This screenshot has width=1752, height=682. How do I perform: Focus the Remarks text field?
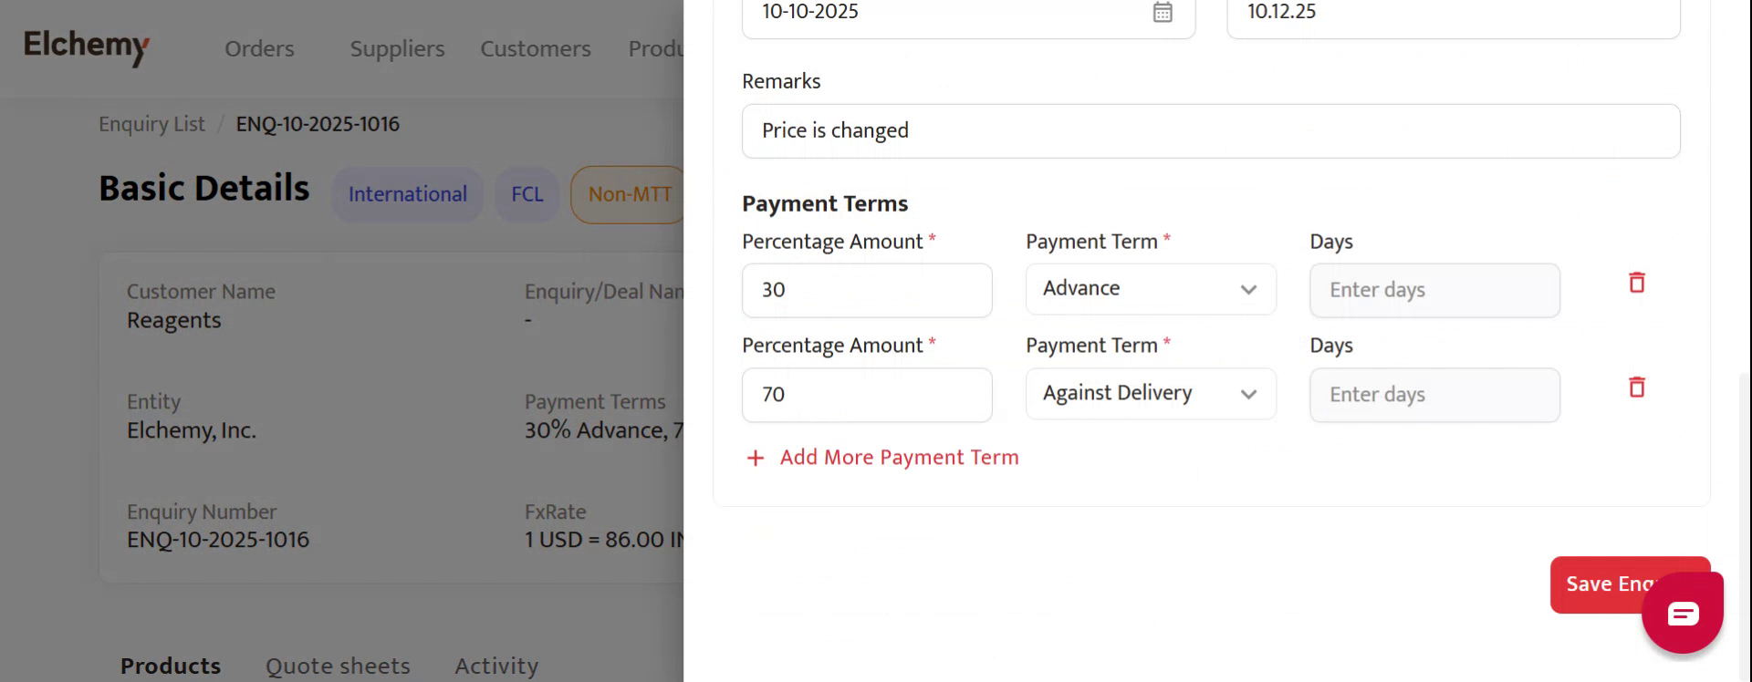(1210, 131)
